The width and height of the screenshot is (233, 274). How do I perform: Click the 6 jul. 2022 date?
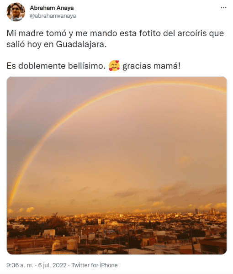coord(52,265)
